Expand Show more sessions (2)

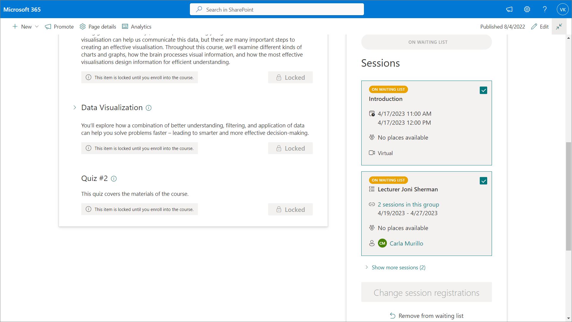[x=398, y=268]
